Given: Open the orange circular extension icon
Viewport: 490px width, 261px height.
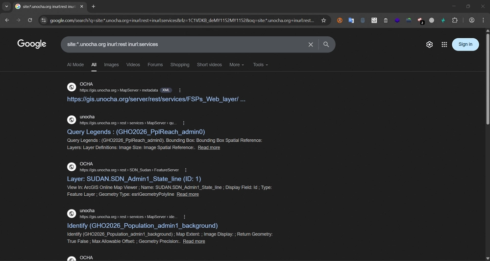Looking at the screenshot, I should (x=340, y=20).
